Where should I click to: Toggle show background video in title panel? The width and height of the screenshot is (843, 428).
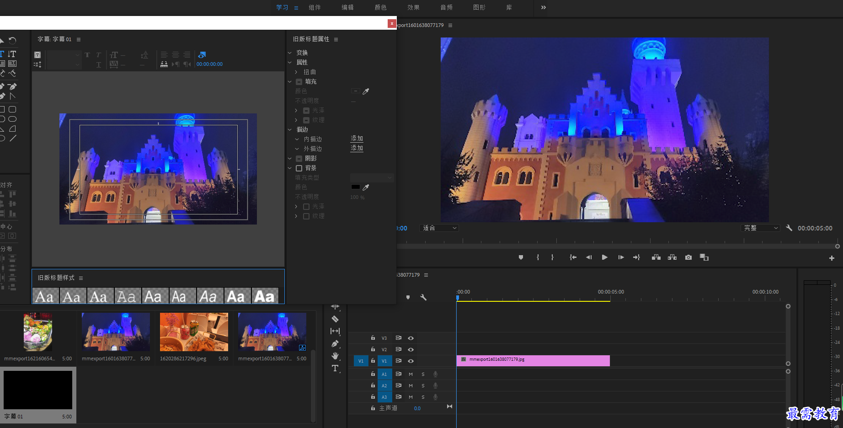(x=202, y=55)
